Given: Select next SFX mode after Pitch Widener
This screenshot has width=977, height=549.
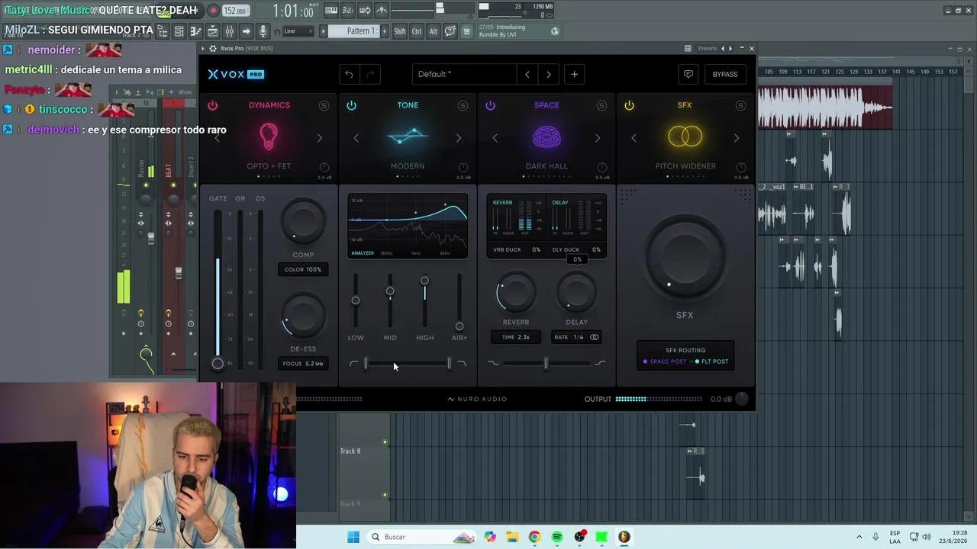Looking at the screenshot, I should (737, 138).
